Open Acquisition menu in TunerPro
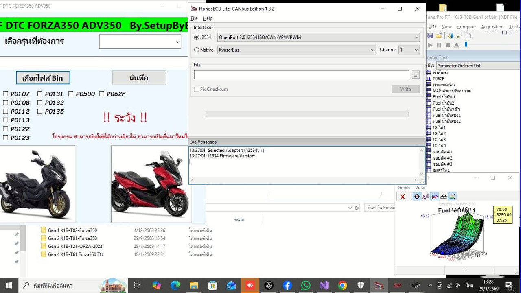This screenshot has width=521, height=293. 492,27
